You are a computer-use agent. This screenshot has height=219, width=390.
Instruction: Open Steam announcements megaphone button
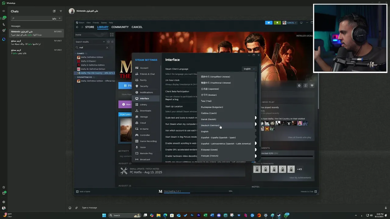pos(269,23)
